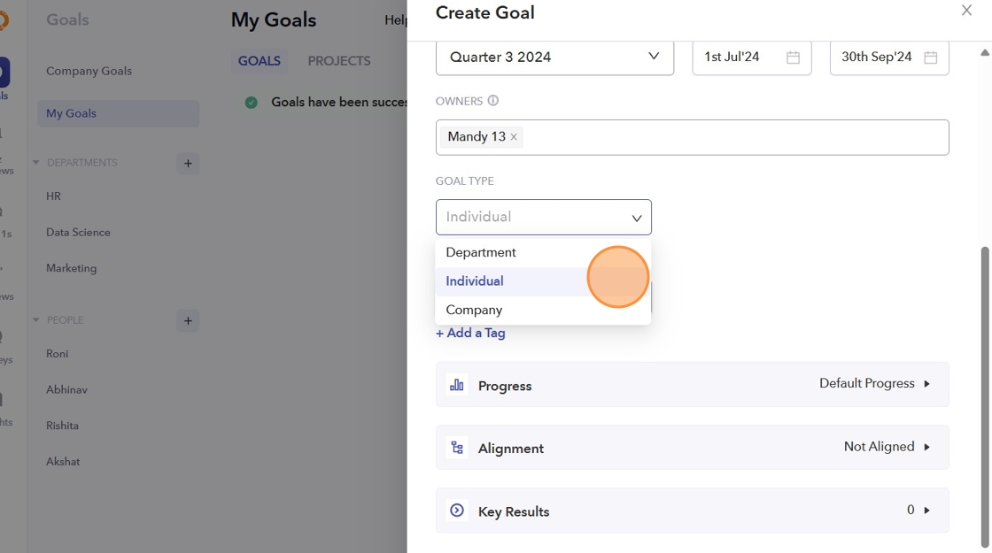
Task: Select Department goal type option
Action: 481,252
